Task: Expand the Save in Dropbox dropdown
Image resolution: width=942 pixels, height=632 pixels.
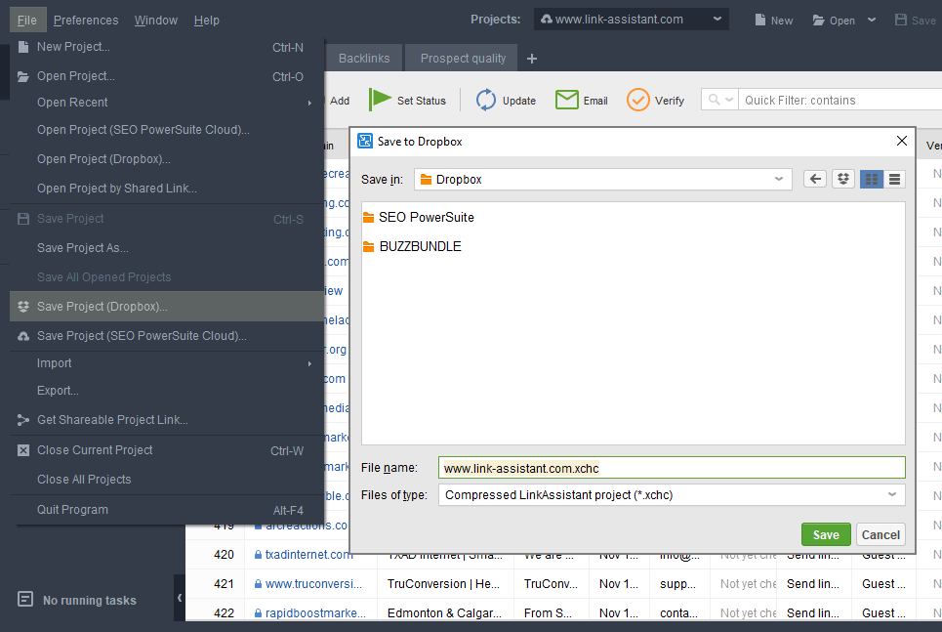Action: point(779,179)
